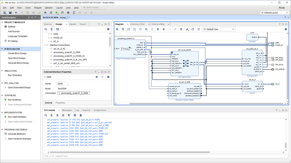
Task: Click Zoom Fit icon in Diagram toolbar
Action: click(129, 29)
